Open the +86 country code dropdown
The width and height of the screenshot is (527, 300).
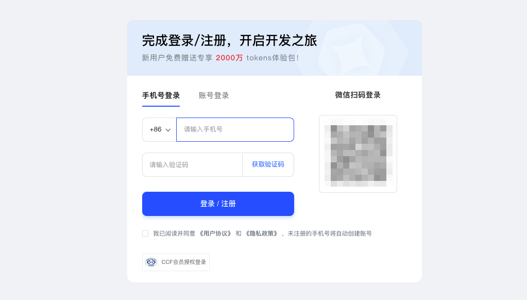[159, 129]
